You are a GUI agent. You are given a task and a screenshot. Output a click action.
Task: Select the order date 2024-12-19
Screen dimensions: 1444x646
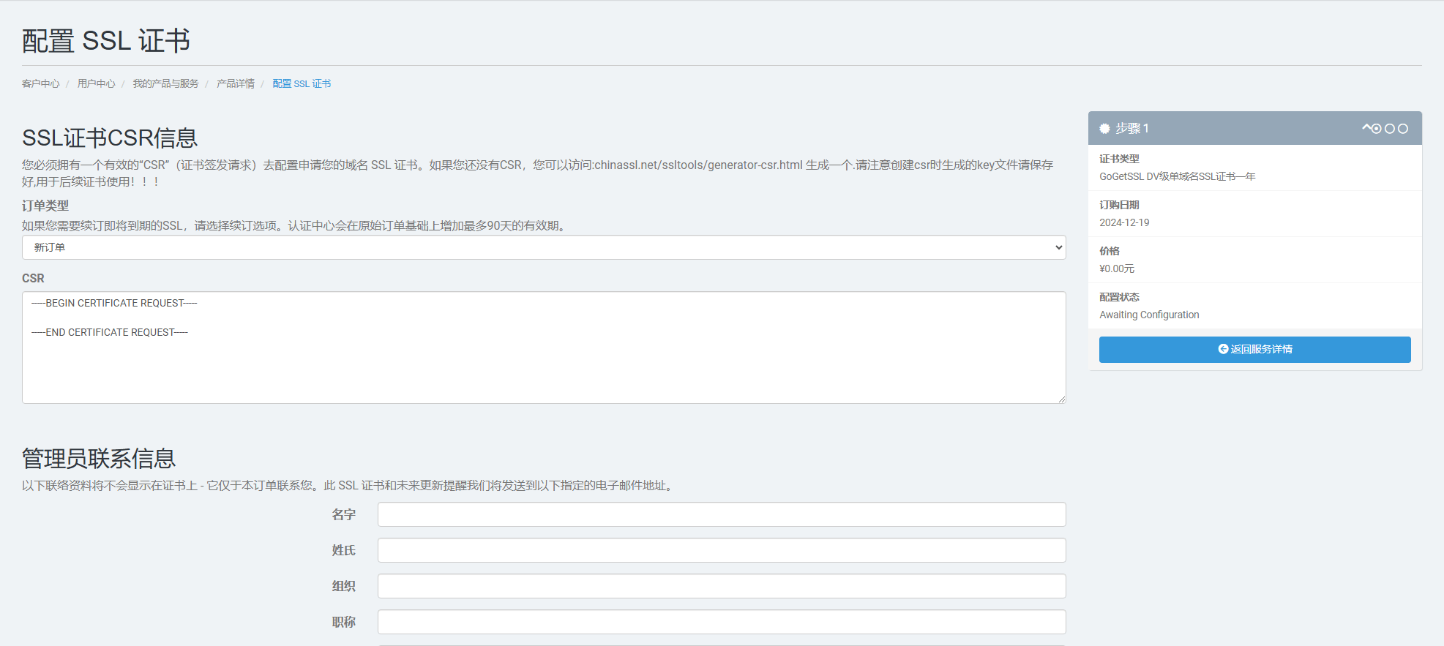click(1124, 222)
